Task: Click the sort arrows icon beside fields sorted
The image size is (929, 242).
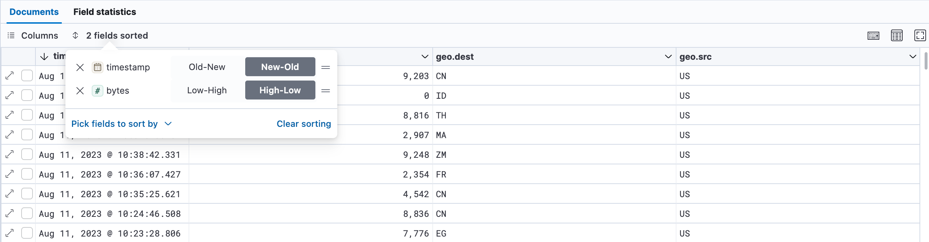Action: pos(75,35)
